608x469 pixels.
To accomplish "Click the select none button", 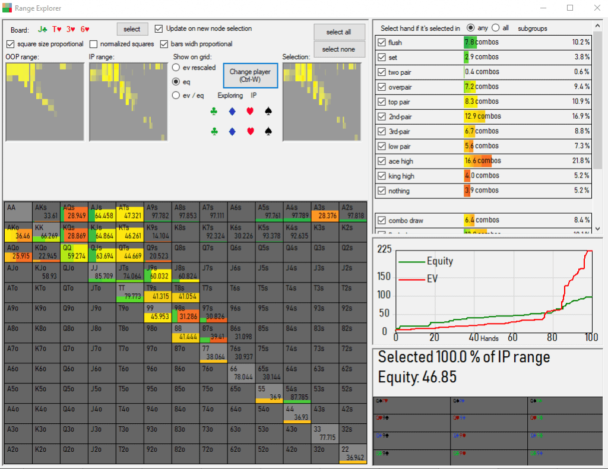I will tap(338, 49).
